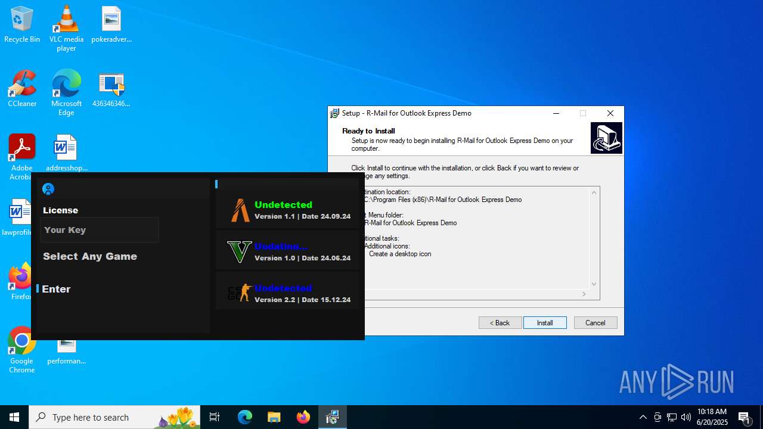Click the Type here to search box
Image resolution: width=763 pixels, height=429 pixels.
(115, 417)
